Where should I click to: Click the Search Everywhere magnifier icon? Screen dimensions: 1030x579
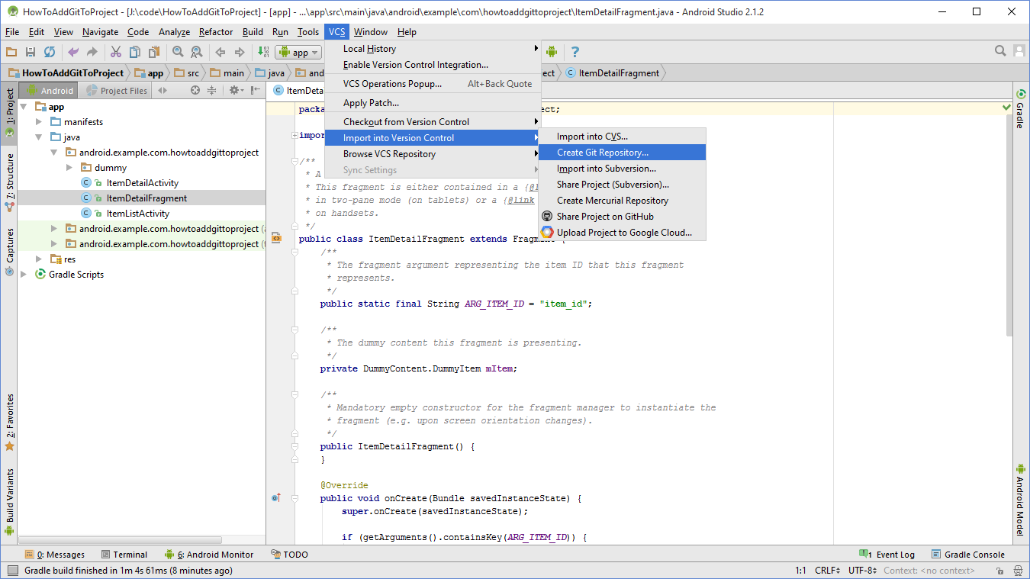tap(1000, 51)
